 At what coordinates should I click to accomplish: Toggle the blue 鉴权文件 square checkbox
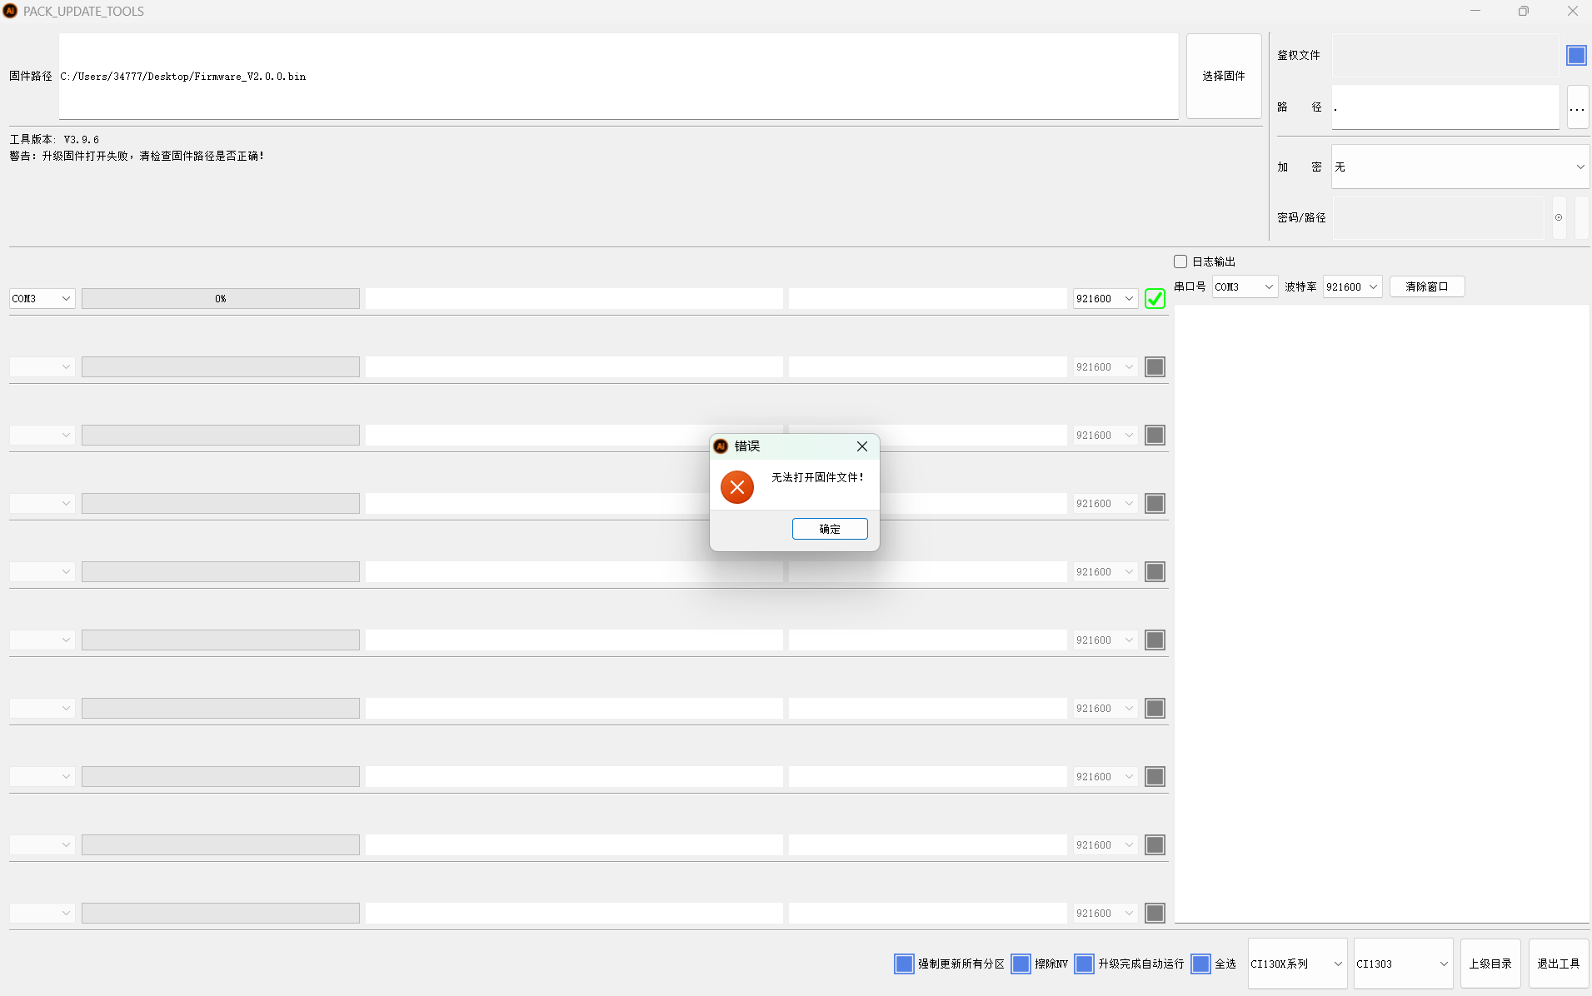[1576, 55]
